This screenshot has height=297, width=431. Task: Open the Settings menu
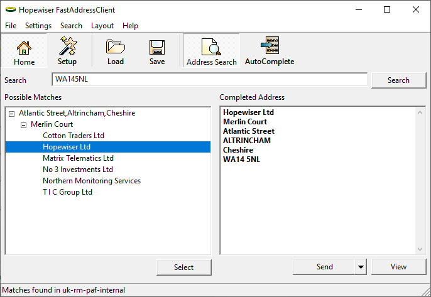click(x=38, y=26)
